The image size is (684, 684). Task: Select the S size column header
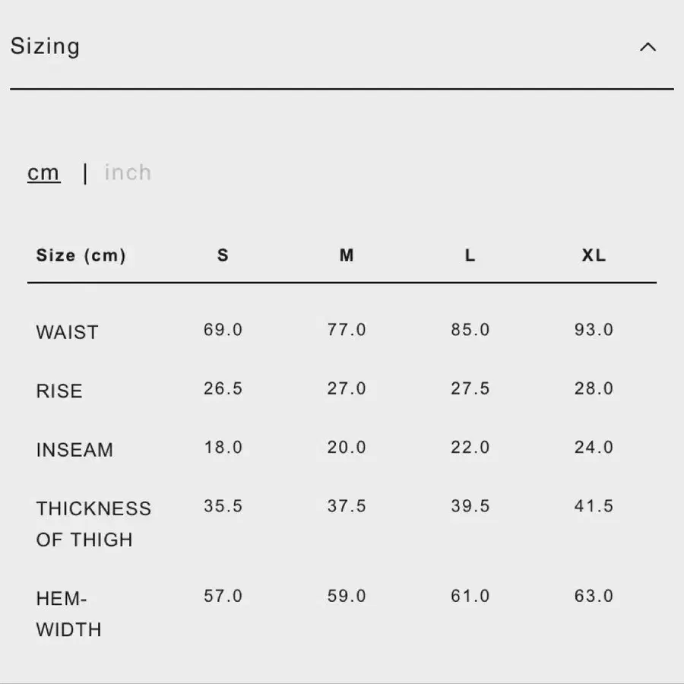(x=223, y=255)
